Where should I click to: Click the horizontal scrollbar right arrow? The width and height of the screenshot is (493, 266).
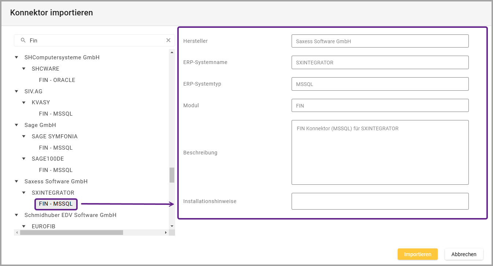[166, 232]
